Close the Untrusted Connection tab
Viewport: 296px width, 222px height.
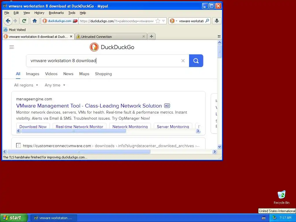[143, 36]
